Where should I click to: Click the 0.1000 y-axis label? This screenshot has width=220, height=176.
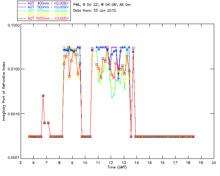(x=13, y=25)
